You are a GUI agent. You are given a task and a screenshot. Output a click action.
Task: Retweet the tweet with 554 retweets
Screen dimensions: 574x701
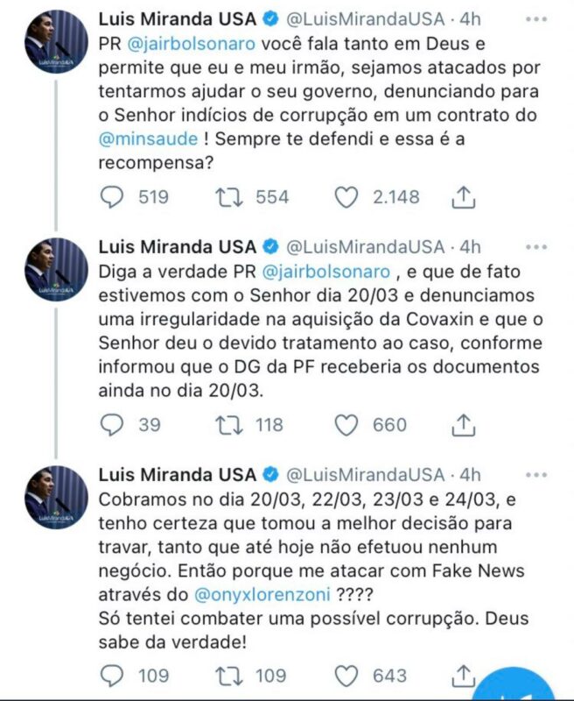pyautogui.click(x=229, y=197)
